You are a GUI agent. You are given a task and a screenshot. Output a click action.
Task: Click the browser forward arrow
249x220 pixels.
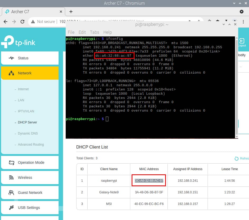pos(14,22)
